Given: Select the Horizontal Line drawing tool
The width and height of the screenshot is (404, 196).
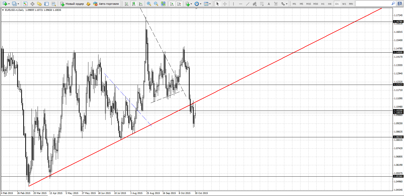Looking at the screenshot, I should [240, 4].
